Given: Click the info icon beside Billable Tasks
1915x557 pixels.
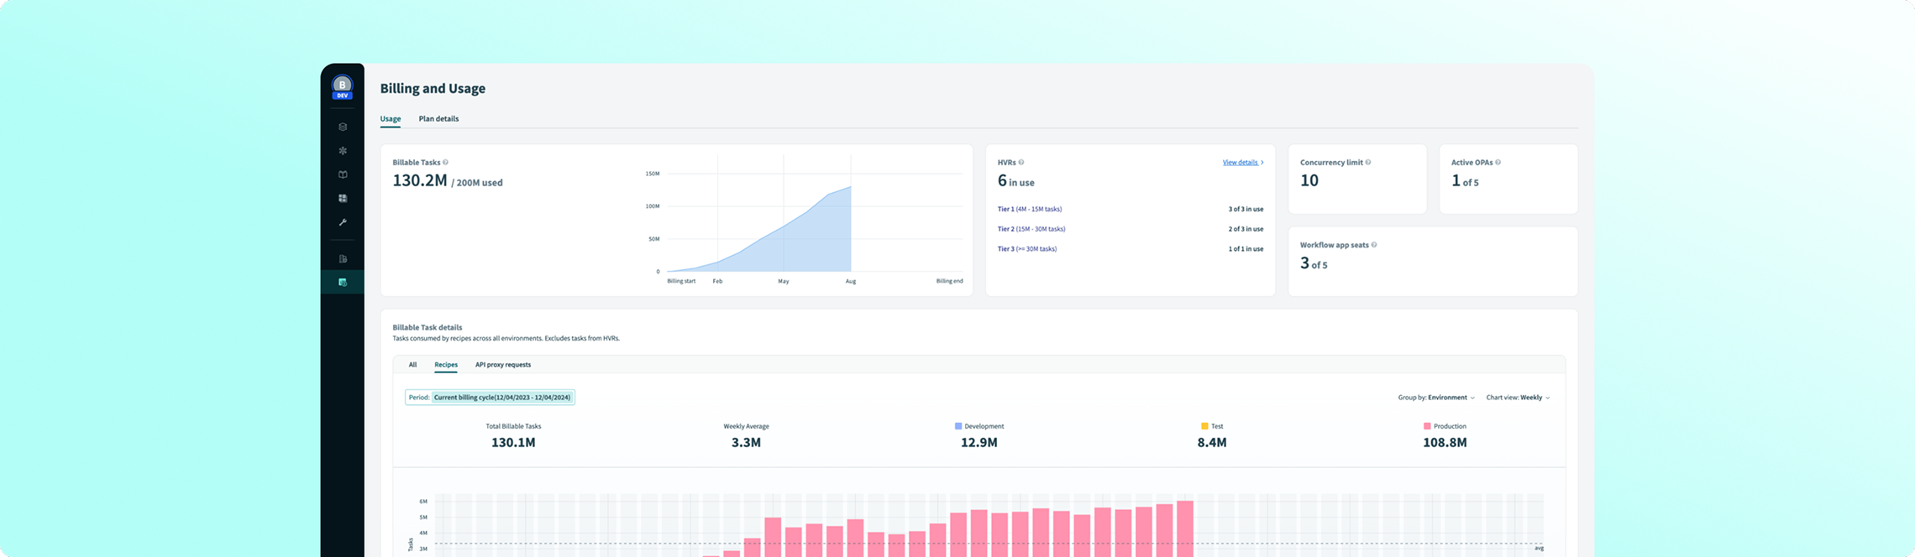Looking at the screenshot, I should click(445, 163).
